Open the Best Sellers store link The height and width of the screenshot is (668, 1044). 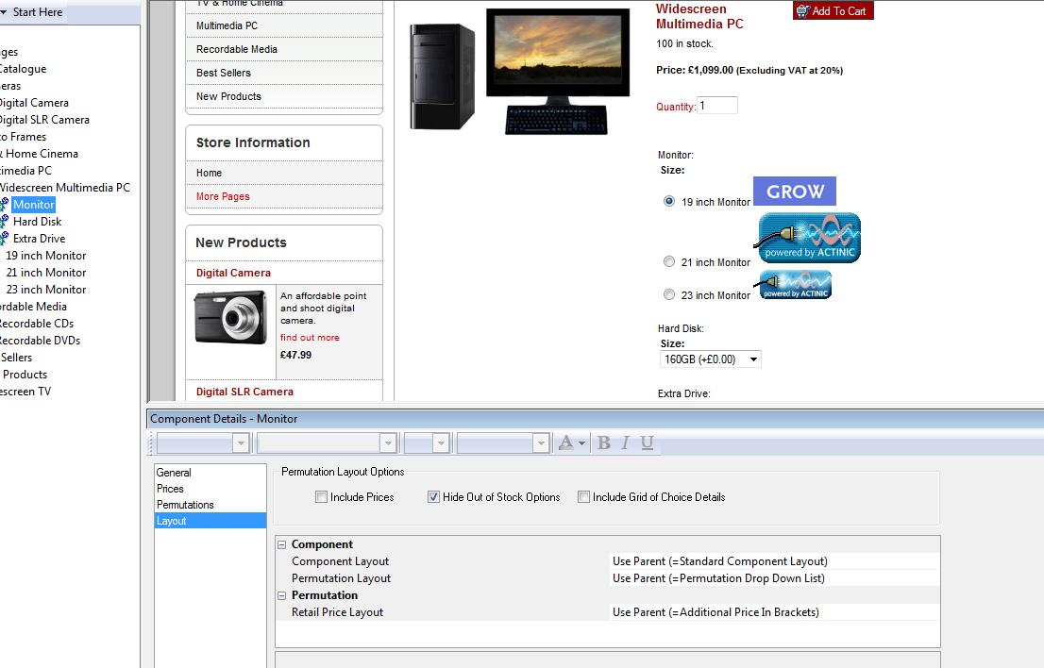click(224, 73)
